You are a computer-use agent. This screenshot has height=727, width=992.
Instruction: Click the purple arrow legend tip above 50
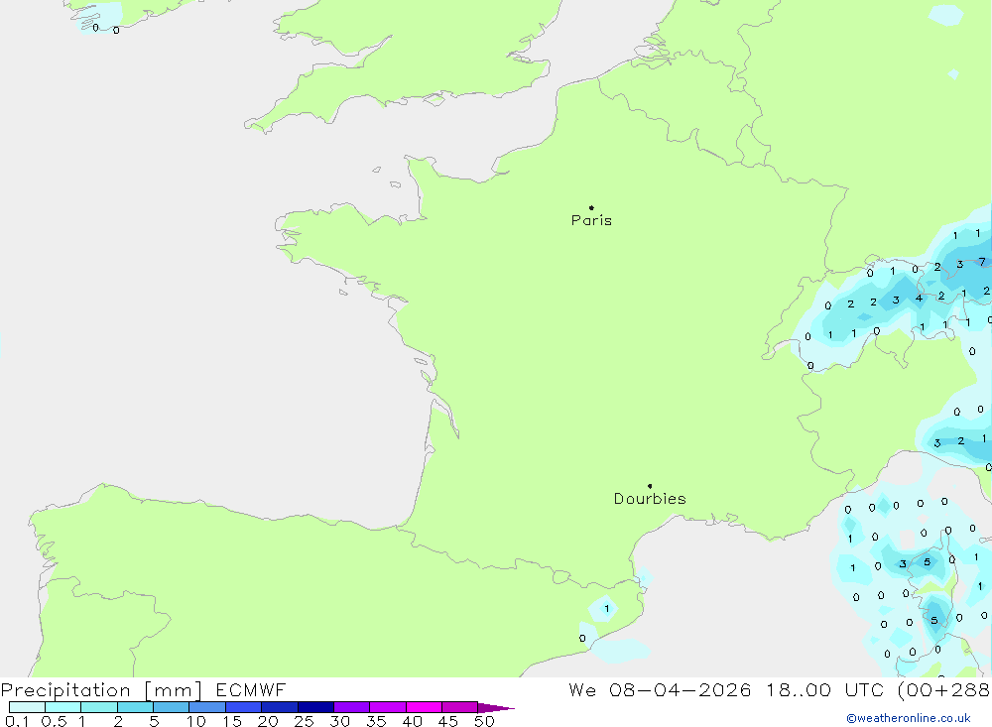tap(496, 708)
